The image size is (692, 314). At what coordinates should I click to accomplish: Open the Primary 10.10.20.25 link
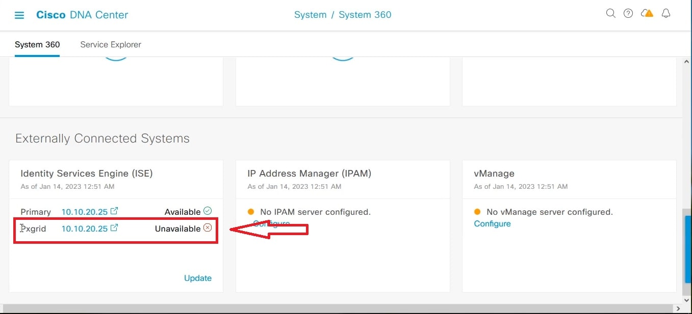point(85,212)
